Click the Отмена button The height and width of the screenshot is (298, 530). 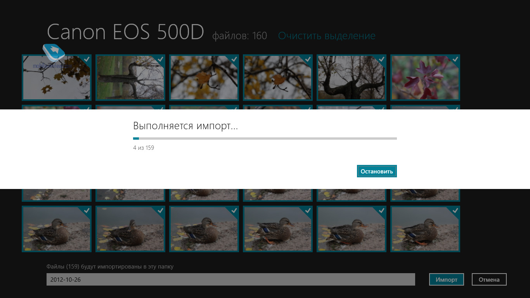(x=489, y=279)
